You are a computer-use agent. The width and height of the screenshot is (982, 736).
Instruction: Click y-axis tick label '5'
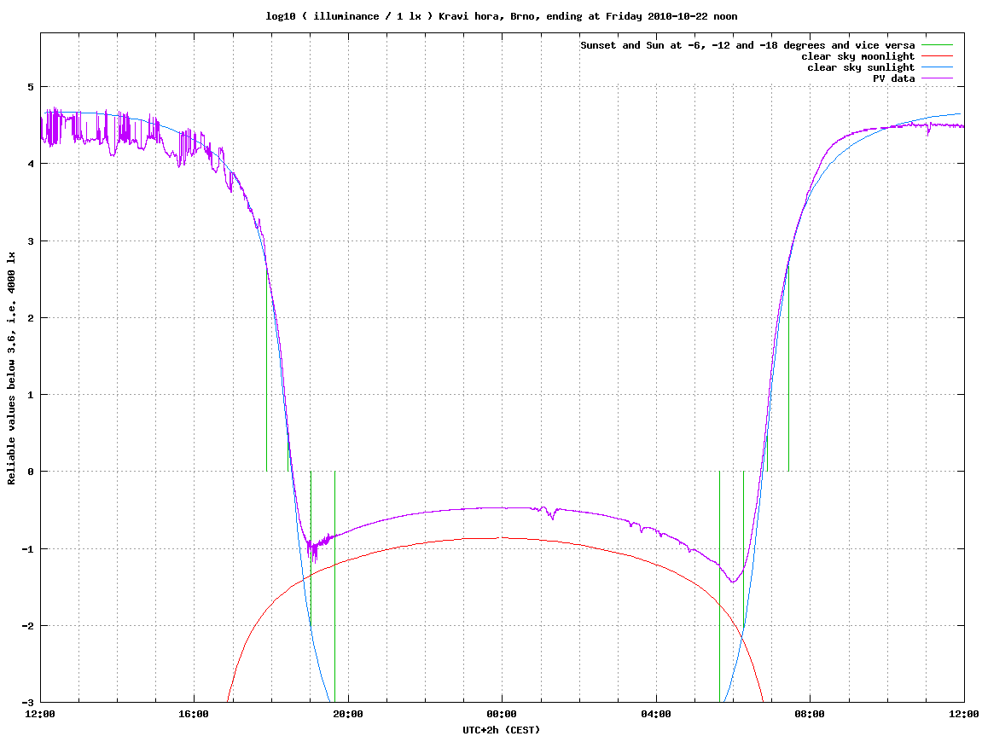click(x=30, y=86)
